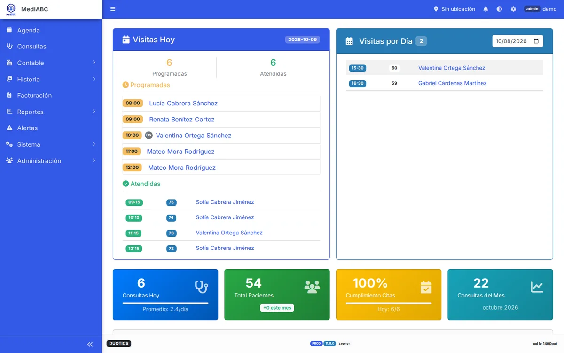Toggle the hamburger sidebar menu
Image resolution: width=564 pixels, height=353 pixels.
click(x=113, y=9)
